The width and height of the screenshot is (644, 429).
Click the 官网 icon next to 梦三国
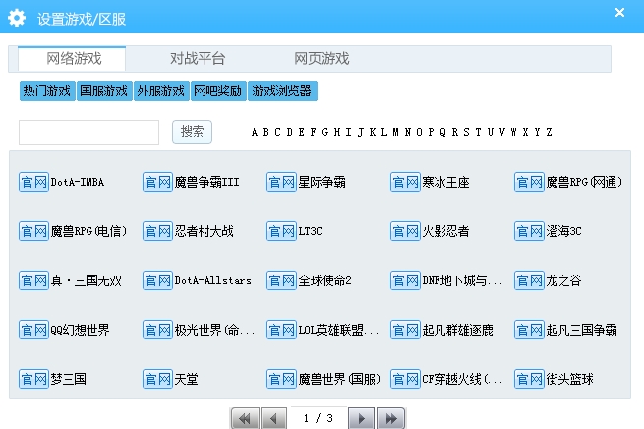[33, 379]
